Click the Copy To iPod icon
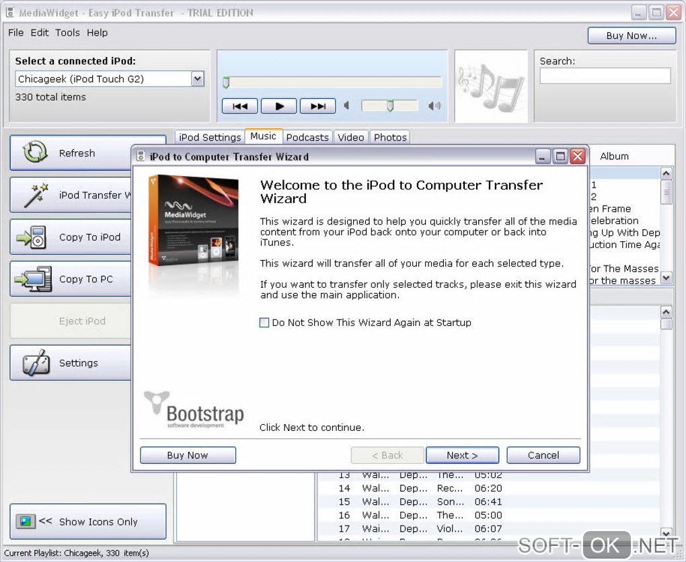Viewport: 686px width, 562px height. coord(31,237)
